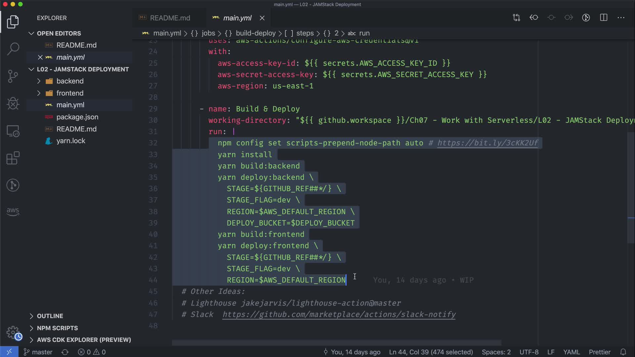
Task: Close the main.yml editor tab
Action: click(262, 18)
